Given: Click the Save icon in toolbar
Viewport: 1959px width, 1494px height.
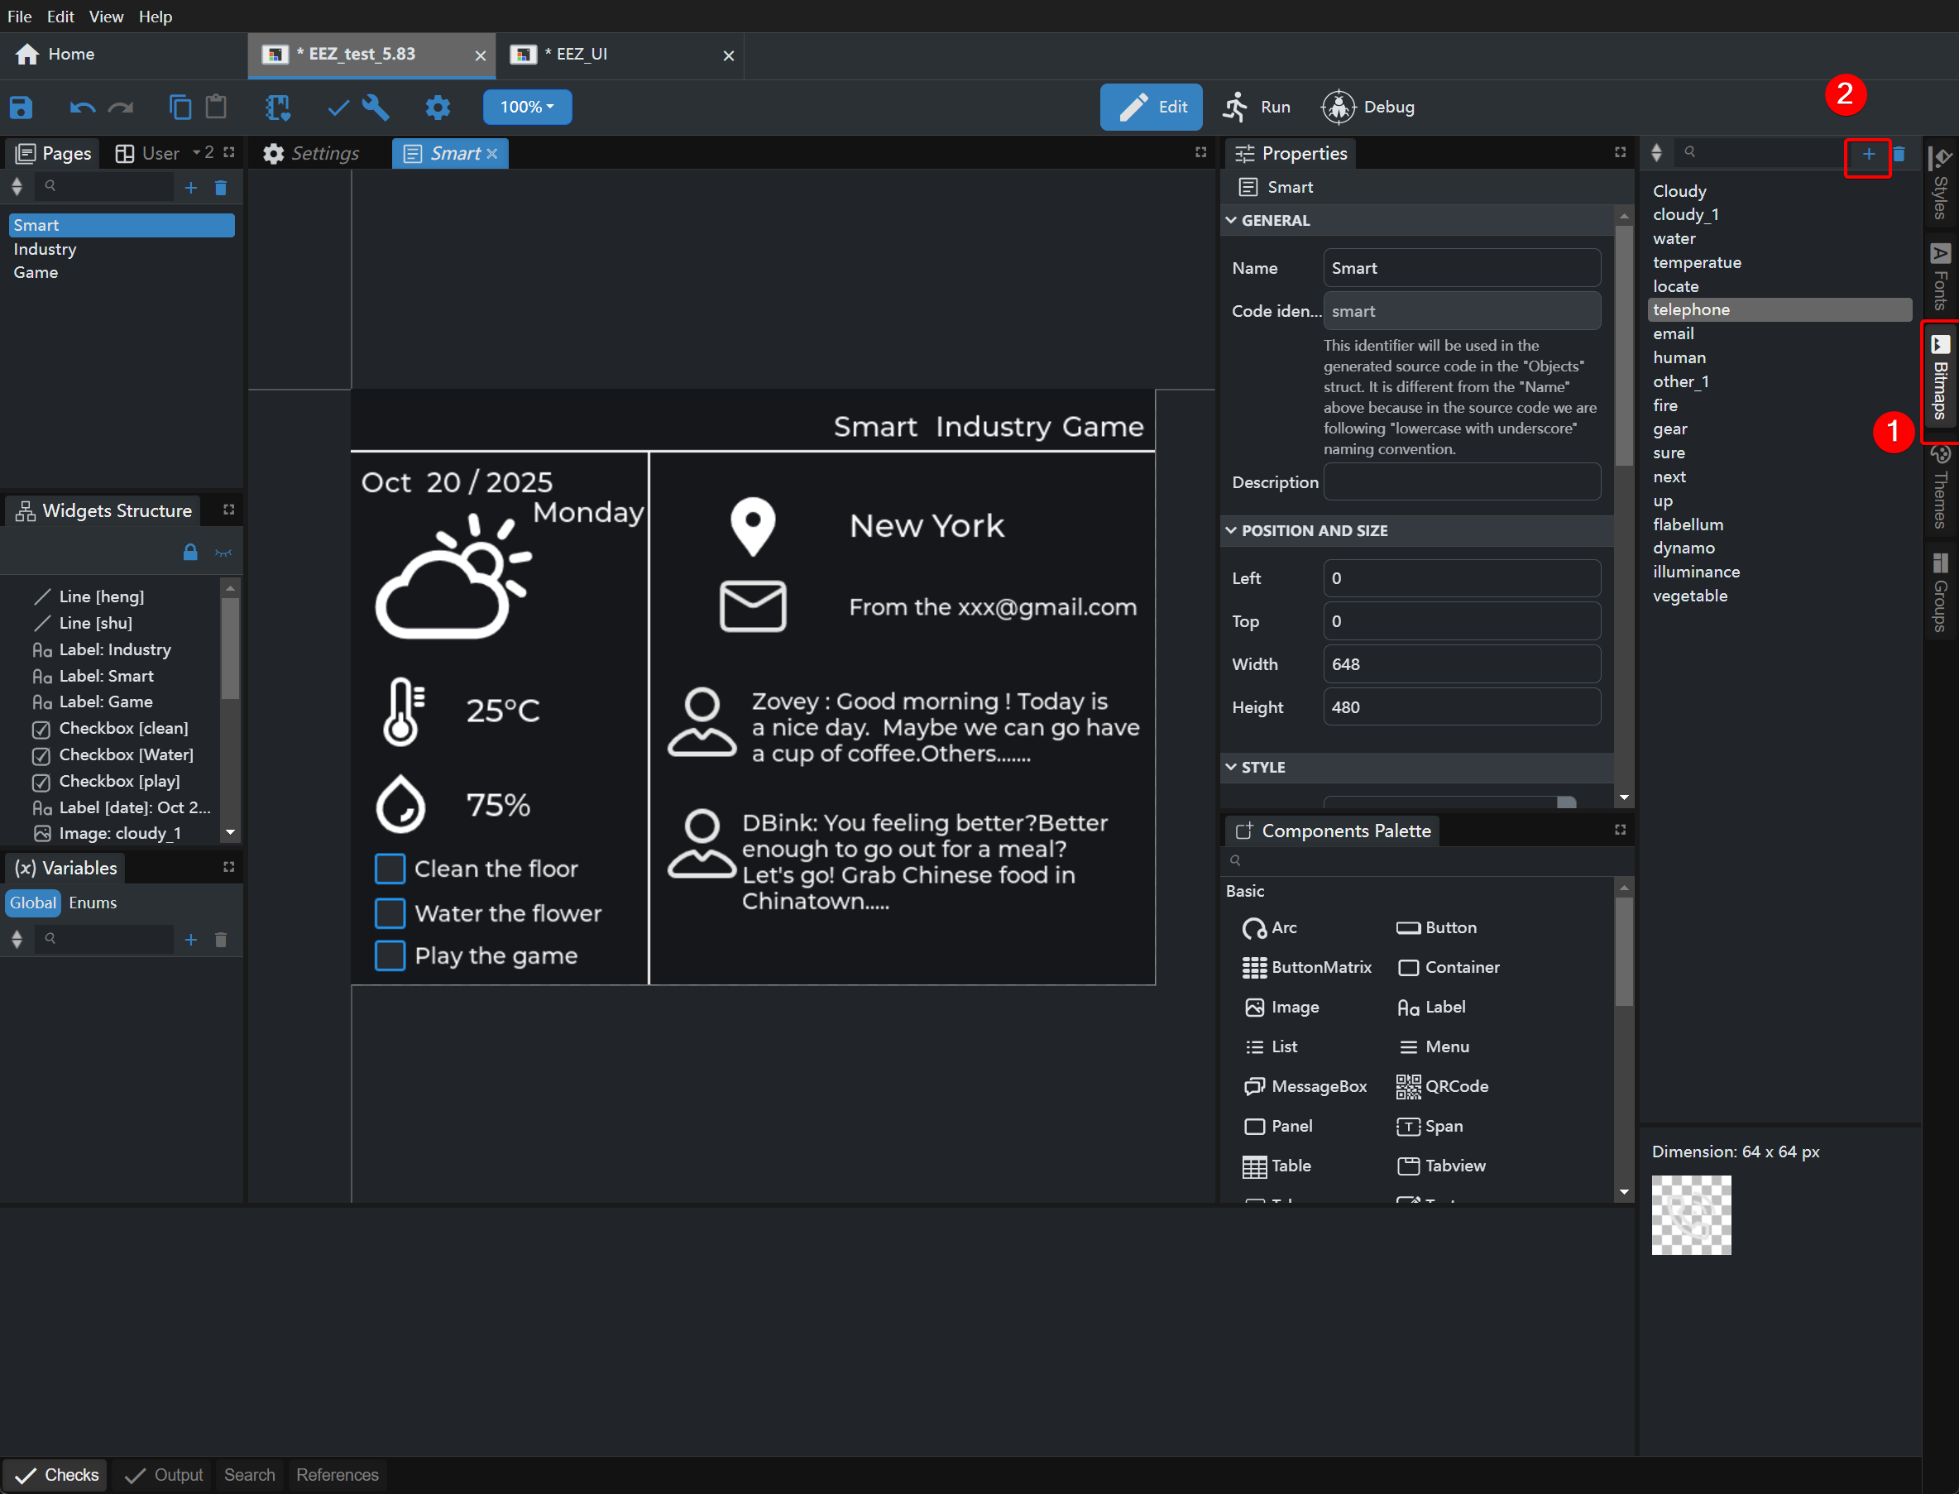Looking at the screenshot, I should (x=22, y=108).
